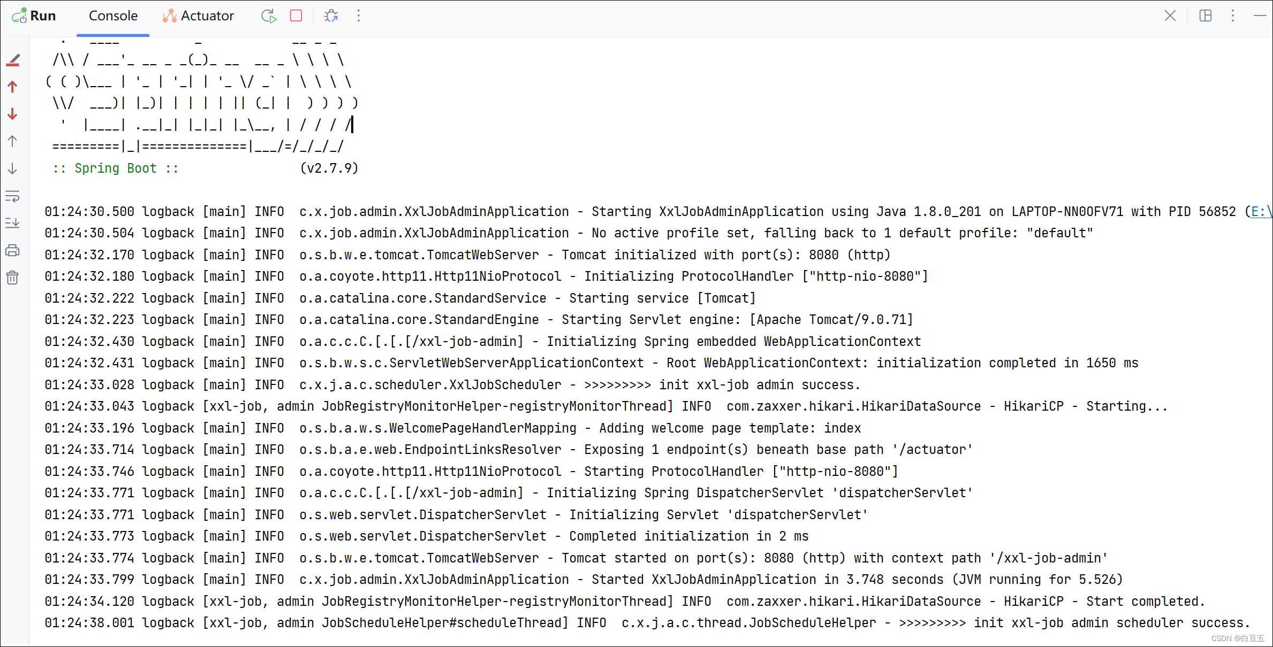Click log line 'Completed initialization in 2 ms'
Screen dimensions: 1273x647
(427, 536)
